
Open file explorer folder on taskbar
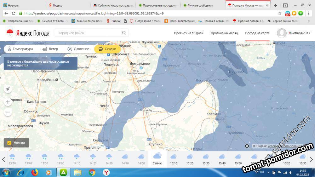(78, 173)
